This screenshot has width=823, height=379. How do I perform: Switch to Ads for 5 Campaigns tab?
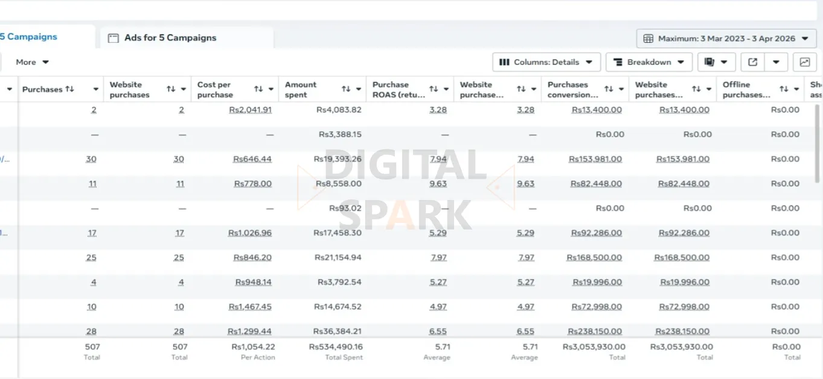click(x=170, y=37)
